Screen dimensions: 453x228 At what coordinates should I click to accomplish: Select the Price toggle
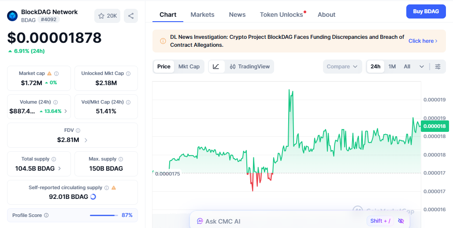(x=164, y=67)
